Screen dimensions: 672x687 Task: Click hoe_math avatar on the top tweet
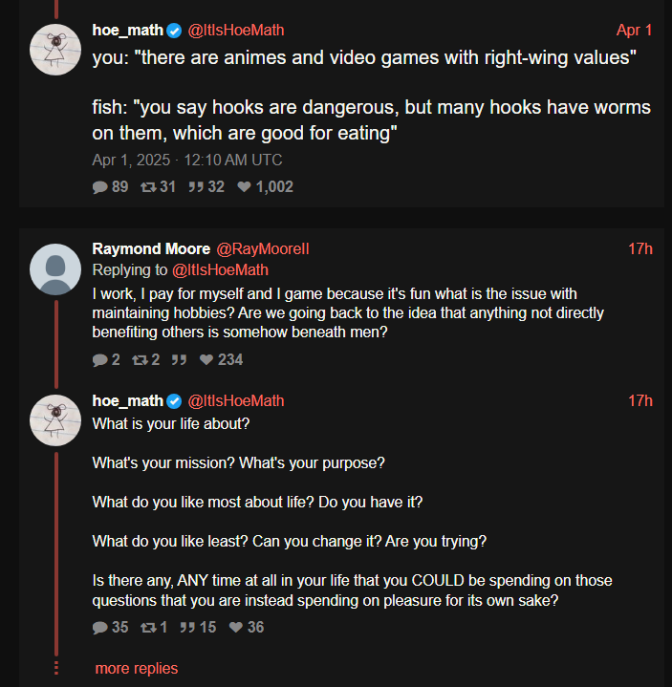55,50
